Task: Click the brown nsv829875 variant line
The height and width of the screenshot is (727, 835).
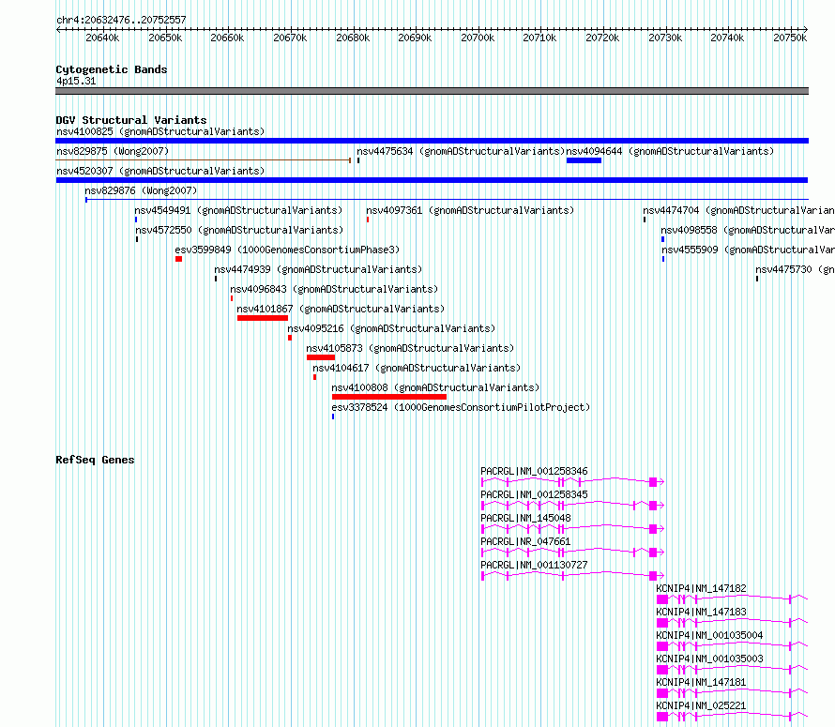Action: point(203,160)
